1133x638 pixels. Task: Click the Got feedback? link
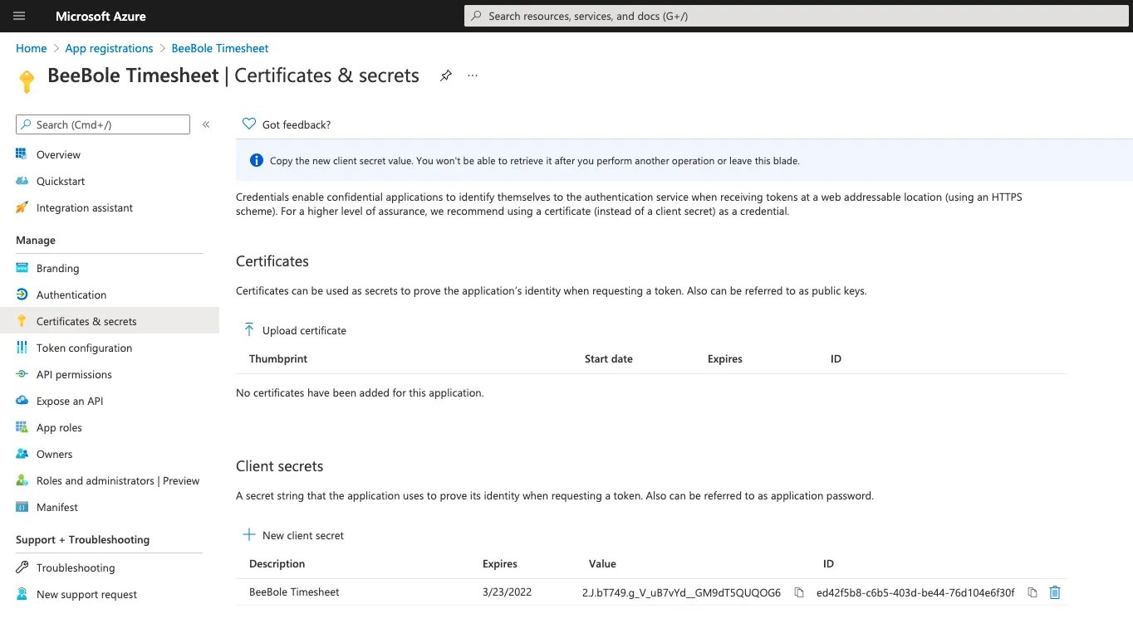(297, 124)
